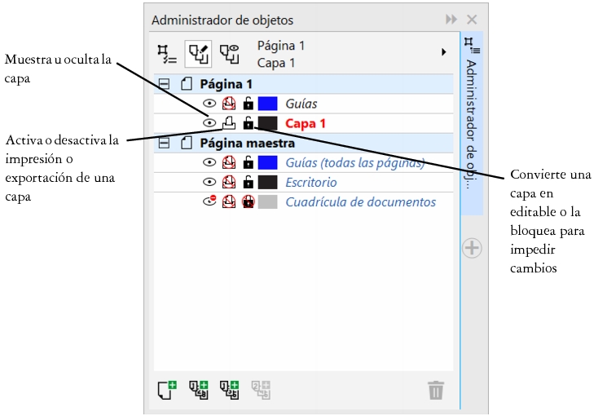Open the layer manager view icon
Viewport: 607px width, 416px height.
(229, 53)
